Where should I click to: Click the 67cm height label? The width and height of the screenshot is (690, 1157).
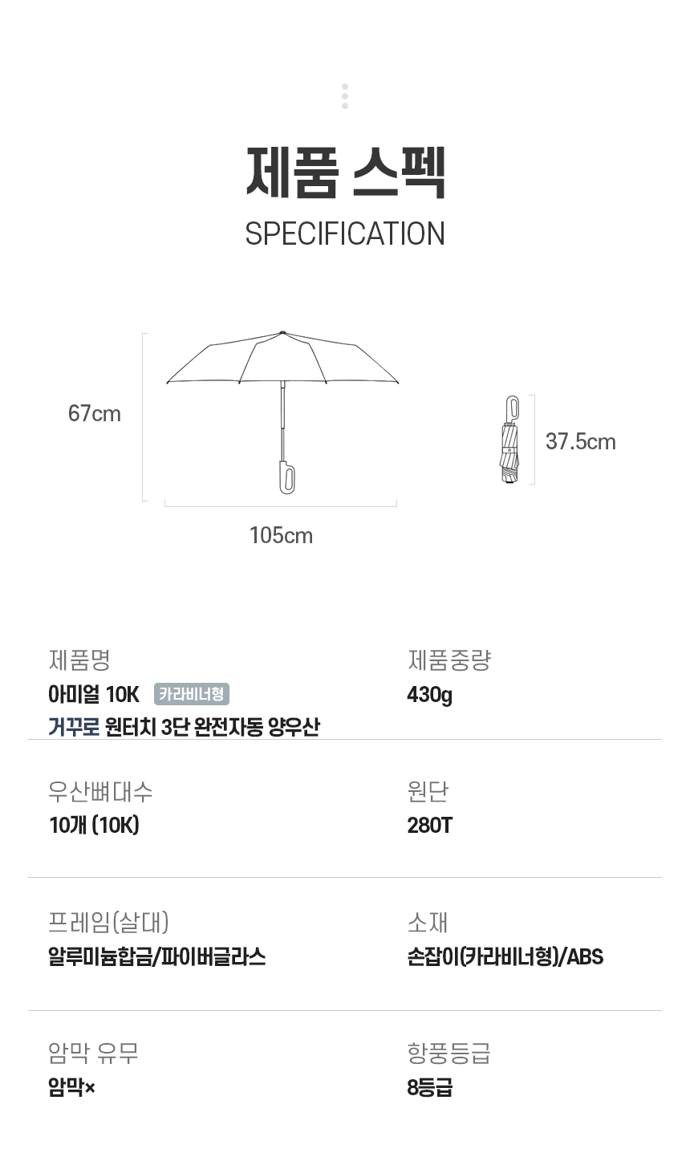[95, 414]
